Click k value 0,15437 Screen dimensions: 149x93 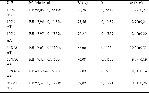107,22
